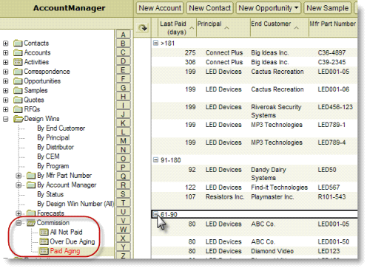
Task: Click the New Account button
Action: (160, 8)
